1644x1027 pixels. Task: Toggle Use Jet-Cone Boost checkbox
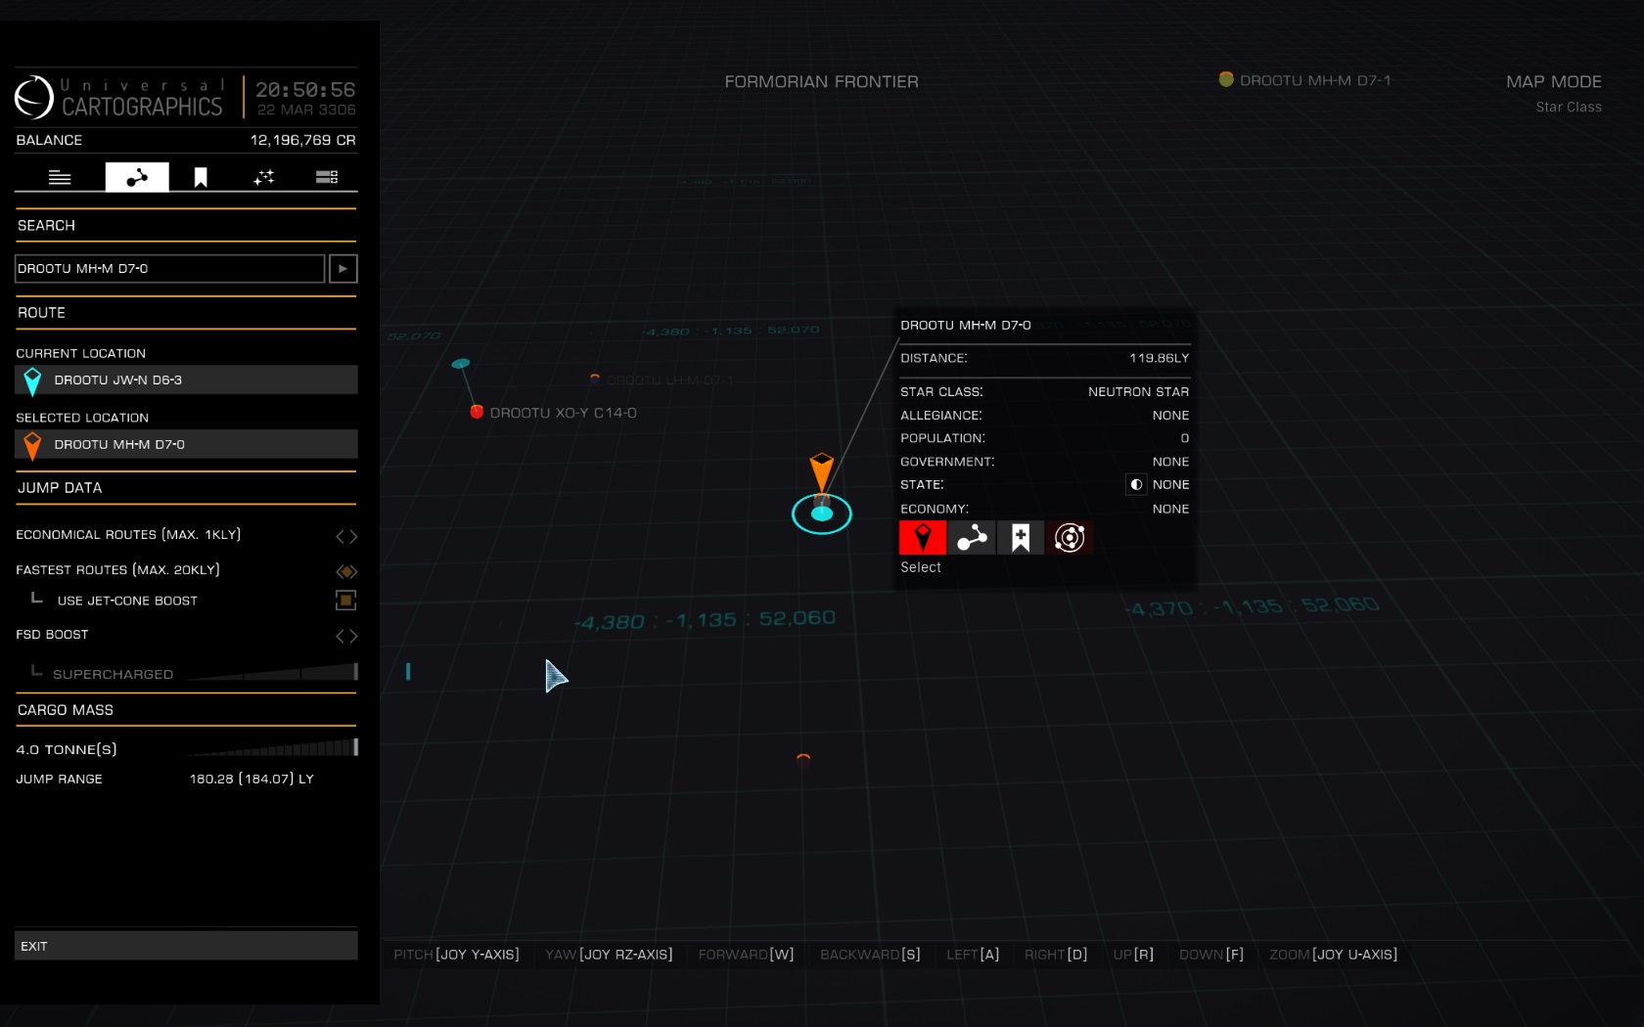pyautogui.click(x=345, y=600)
